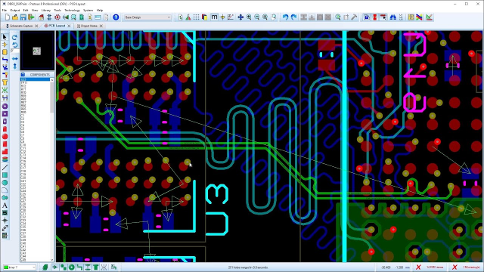The height and width of the screenshot is (272, 484).
Task: Open the Inner 7 layer selector
Action: (x=19, y=267)
